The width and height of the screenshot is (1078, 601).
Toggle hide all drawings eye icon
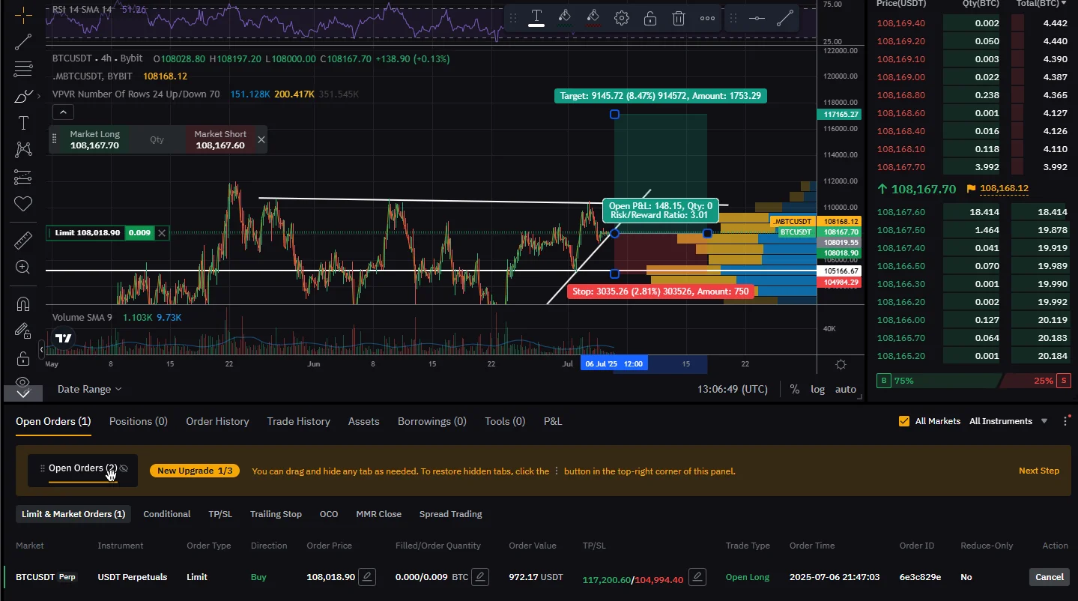point(23,381)
